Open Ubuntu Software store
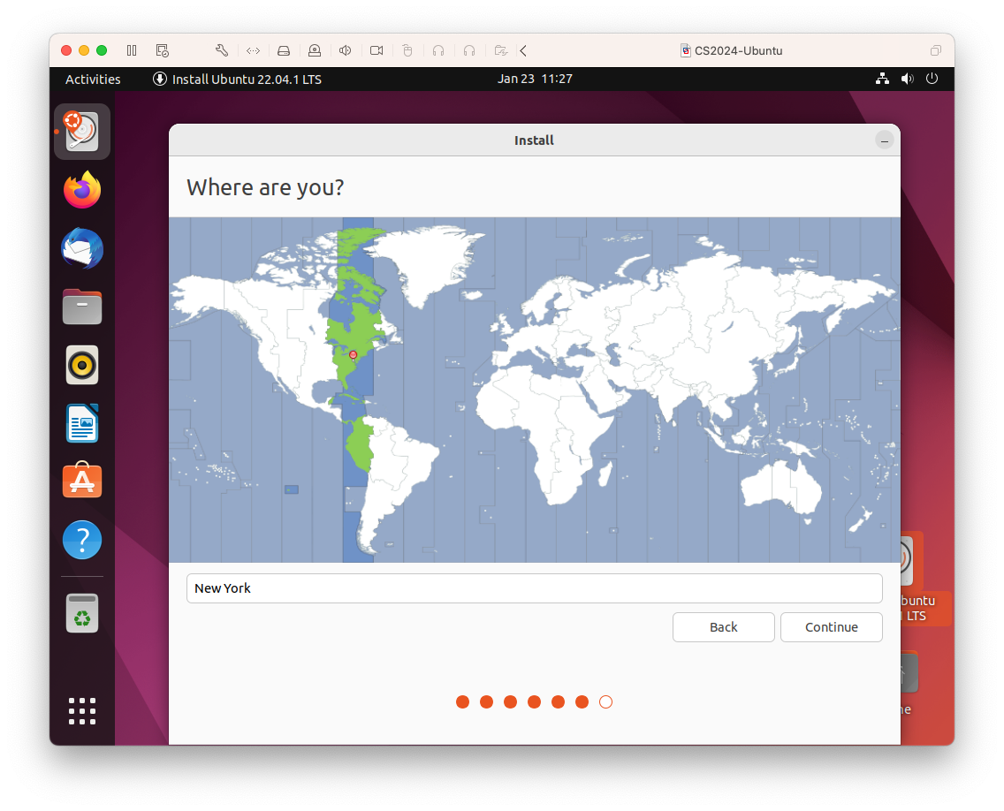The image size is (1004, 811). (82, 481)
